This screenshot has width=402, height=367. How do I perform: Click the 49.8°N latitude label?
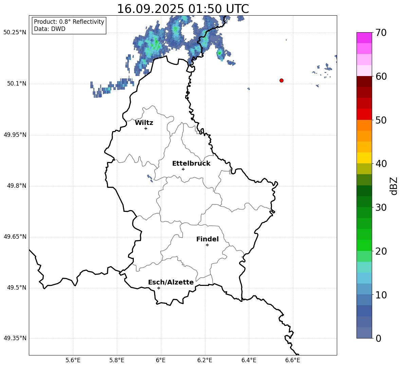[x=17, y=186]
